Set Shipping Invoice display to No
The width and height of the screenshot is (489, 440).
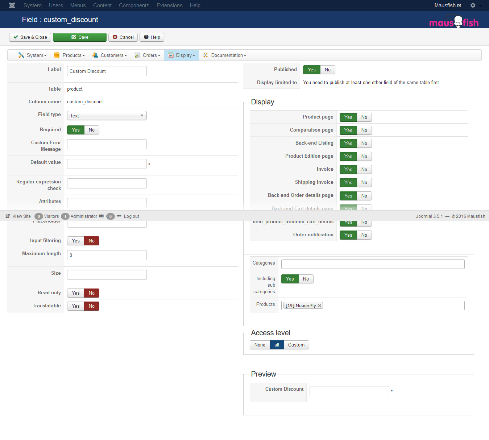tap(364, 182)
